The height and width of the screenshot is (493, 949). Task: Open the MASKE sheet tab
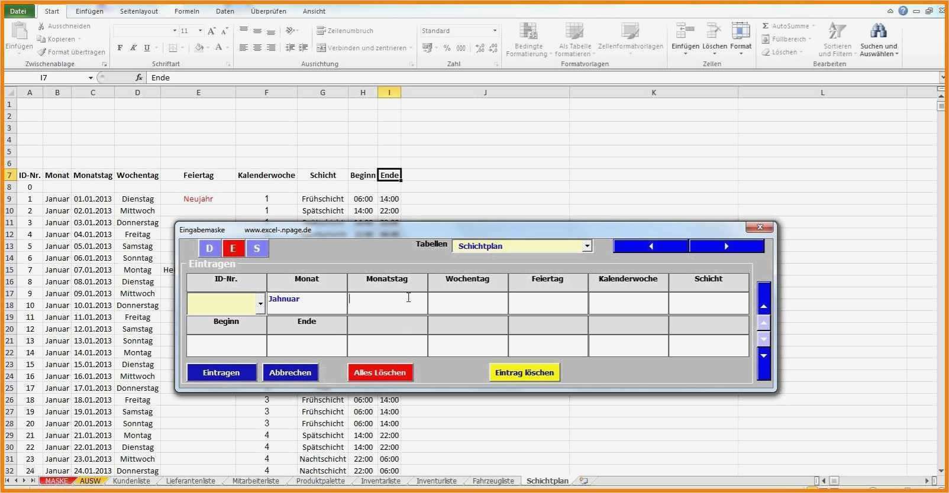[57, 481]
